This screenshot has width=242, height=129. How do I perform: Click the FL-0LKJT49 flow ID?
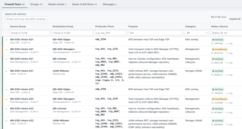click(217, 53)
